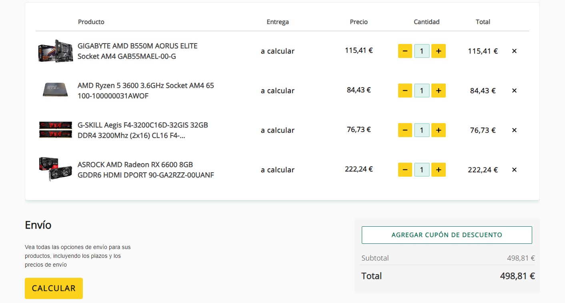The width and height of the screenshot is (565, 303).
Task: Remove AMD Ryzen 5 3600 from cart
Action: point(515,91)
